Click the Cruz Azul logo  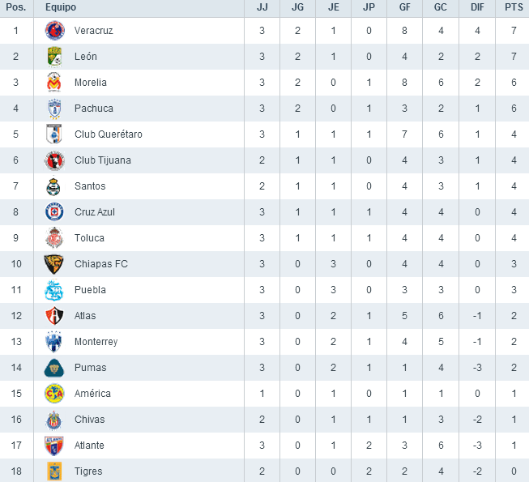pos(55,212)
